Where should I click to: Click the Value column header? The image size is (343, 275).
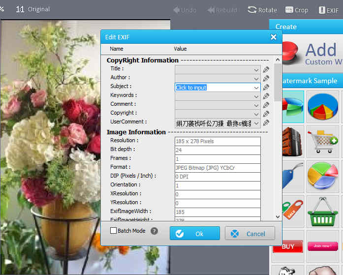click(180, 49)
